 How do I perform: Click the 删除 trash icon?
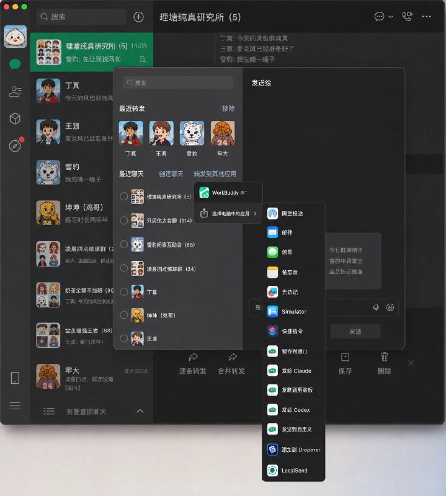(x=384, y=357)
